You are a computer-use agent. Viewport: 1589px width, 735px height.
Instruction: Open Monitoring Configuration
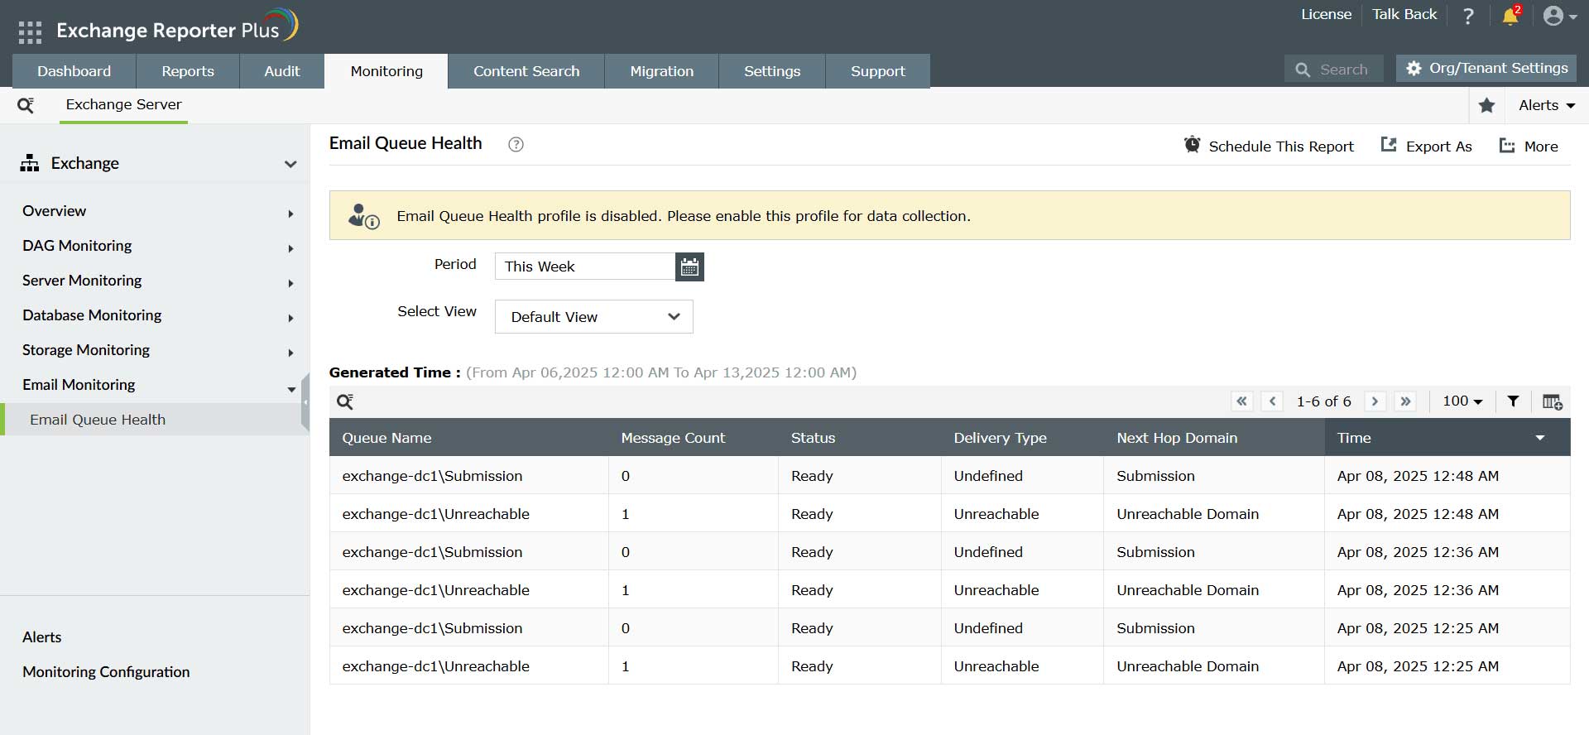106,672
